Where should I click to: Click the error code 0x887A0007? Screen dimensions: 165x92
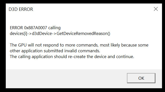(x=35, y=28)
